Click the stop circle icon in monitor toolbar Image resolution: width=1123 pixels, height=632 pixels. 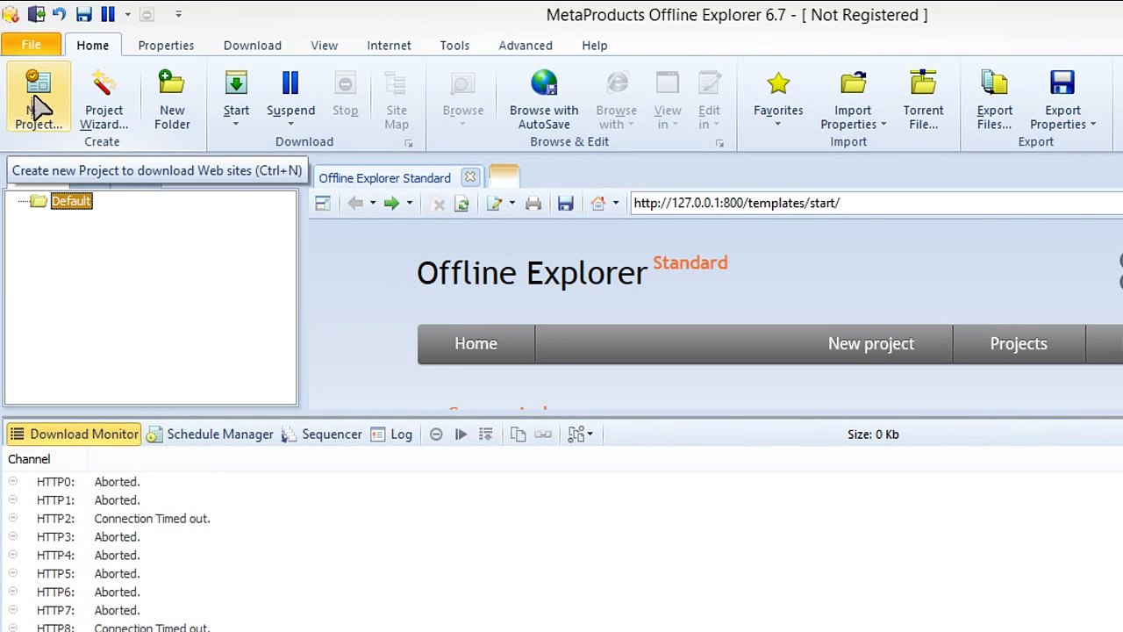click(x=436, y=434)
